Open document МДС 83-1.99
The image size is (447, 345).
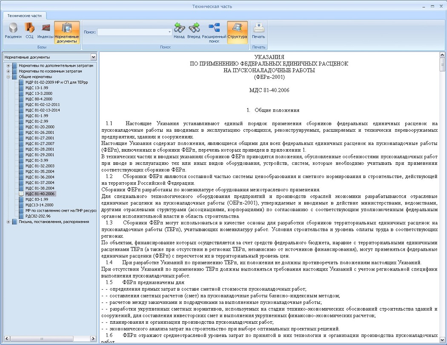[37, 199]
